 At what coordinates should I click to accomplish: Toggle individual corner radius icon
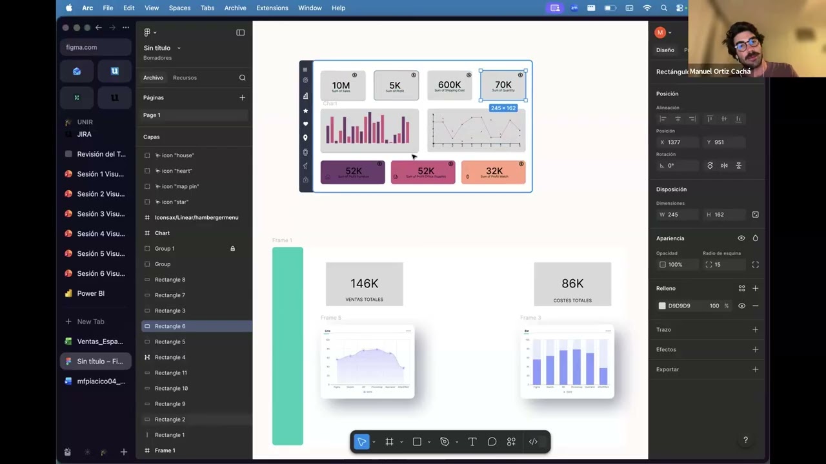pos(755,265)
